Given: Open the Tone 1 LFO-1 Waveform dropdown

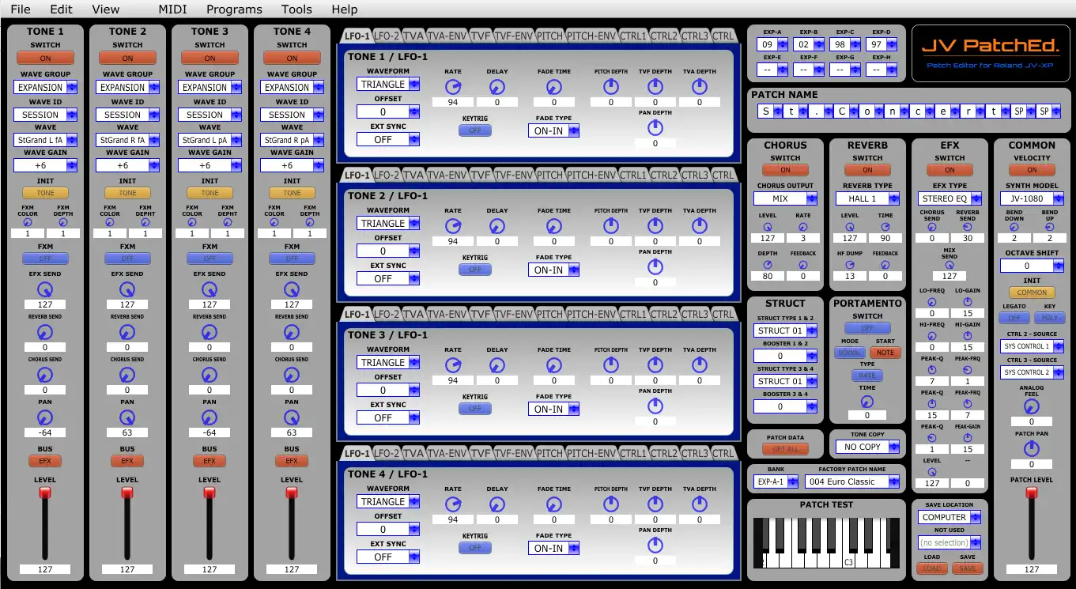Looking at the screenshot, I should pyautogui.click(x=388, y=84).
